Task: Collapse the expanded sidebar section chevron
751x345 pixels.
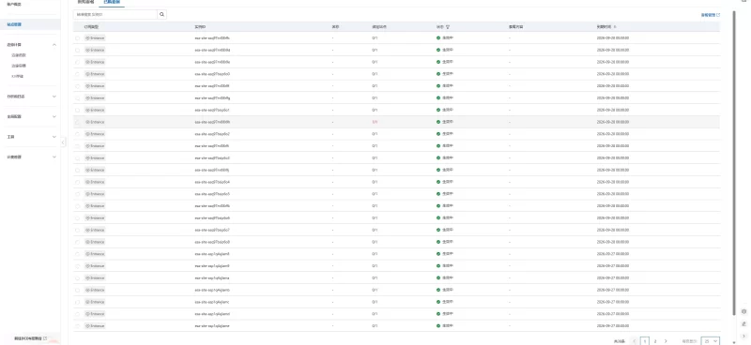Action: (54, 44)
